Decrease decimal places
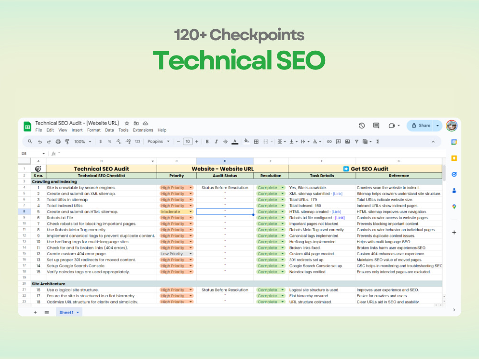Image resolution: width=479 pixels, height=359 pixels. pos(118,142)
